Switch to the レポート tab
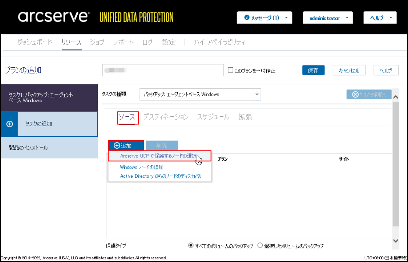Screen dimensions: 408x262 tap(123, 42)
